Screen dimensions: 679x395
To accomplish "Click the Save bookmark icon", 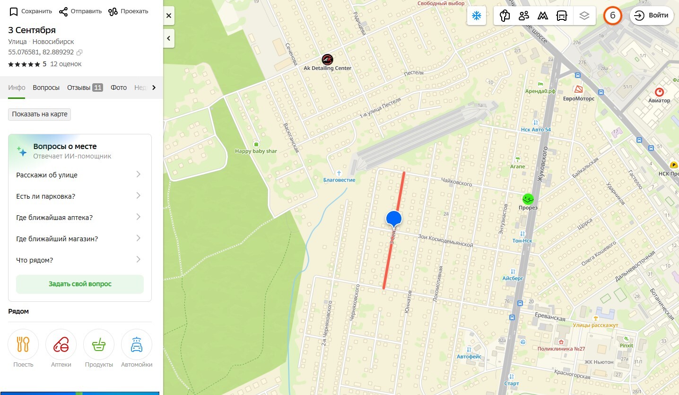I will tap(14, 11).
